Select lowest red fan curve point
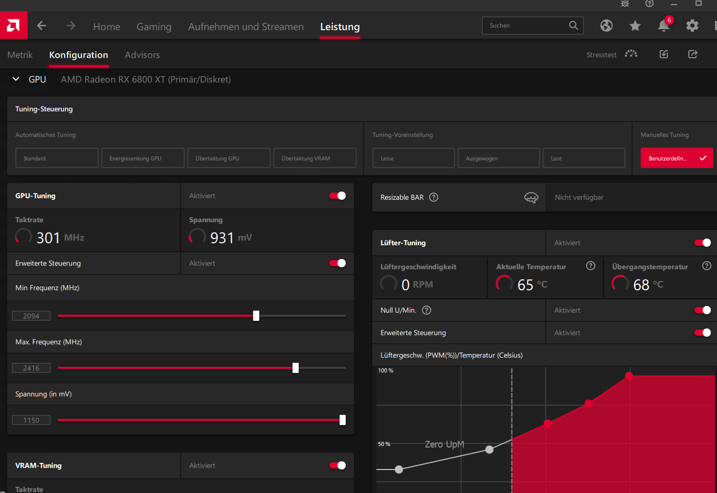 pyautogui.click(x=548, y=424)
